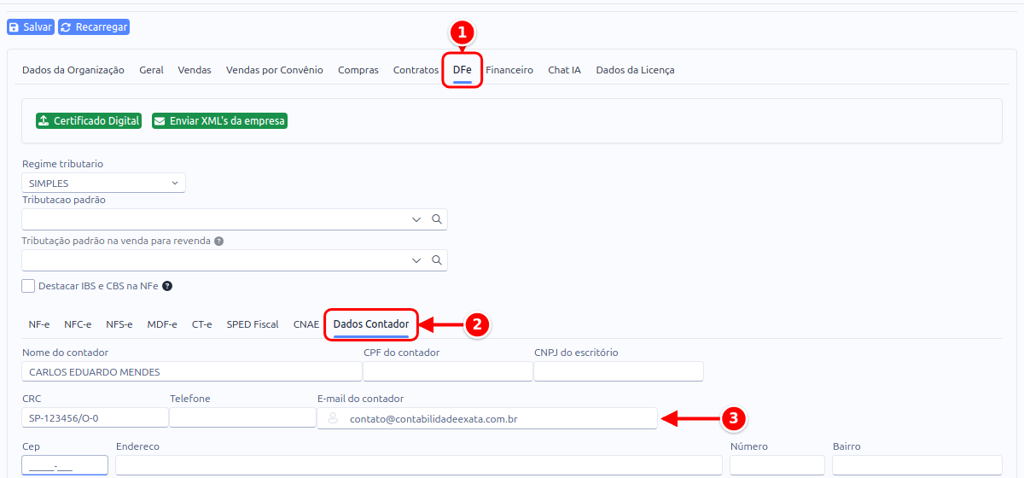This screenshot has width=1024, height=478.
Task: Click the CPF do contador field
Action: coord(448,371)
